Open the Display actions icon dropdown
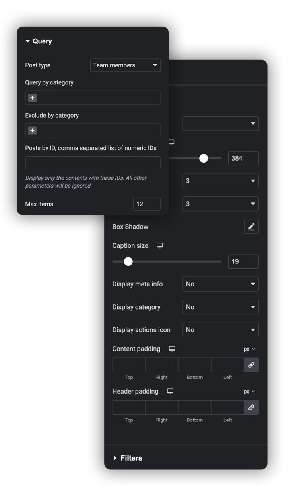 pyautogui.click(x=220, y=330)
